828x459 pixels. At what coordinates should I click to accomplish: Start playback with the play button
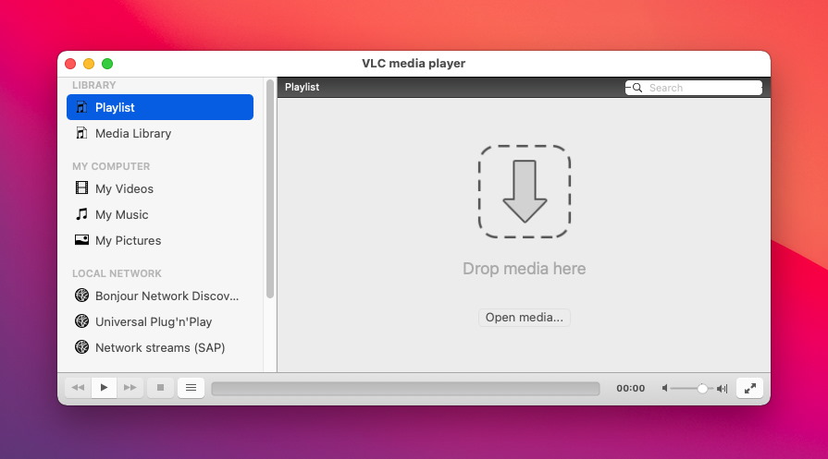coord(104,388)
